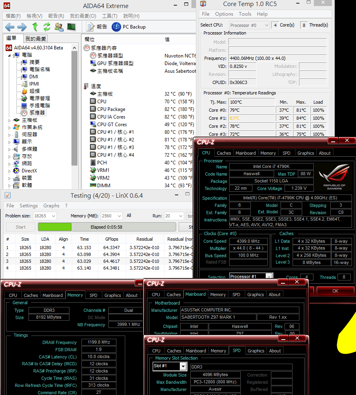
Task: Click the CPU GT Cores row icon
Action: (x=93, y=124)
